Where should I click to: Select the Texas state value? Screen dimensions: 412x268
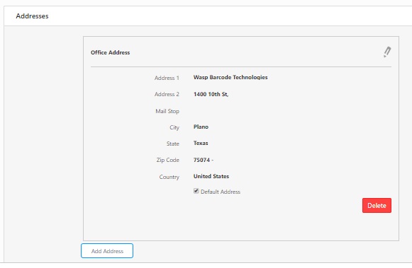201,143
